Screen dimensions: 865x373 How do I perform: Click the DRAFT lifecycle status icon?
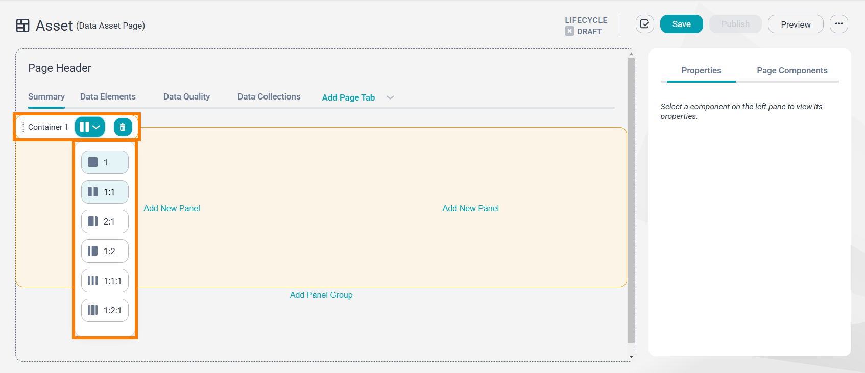point(569,31)
